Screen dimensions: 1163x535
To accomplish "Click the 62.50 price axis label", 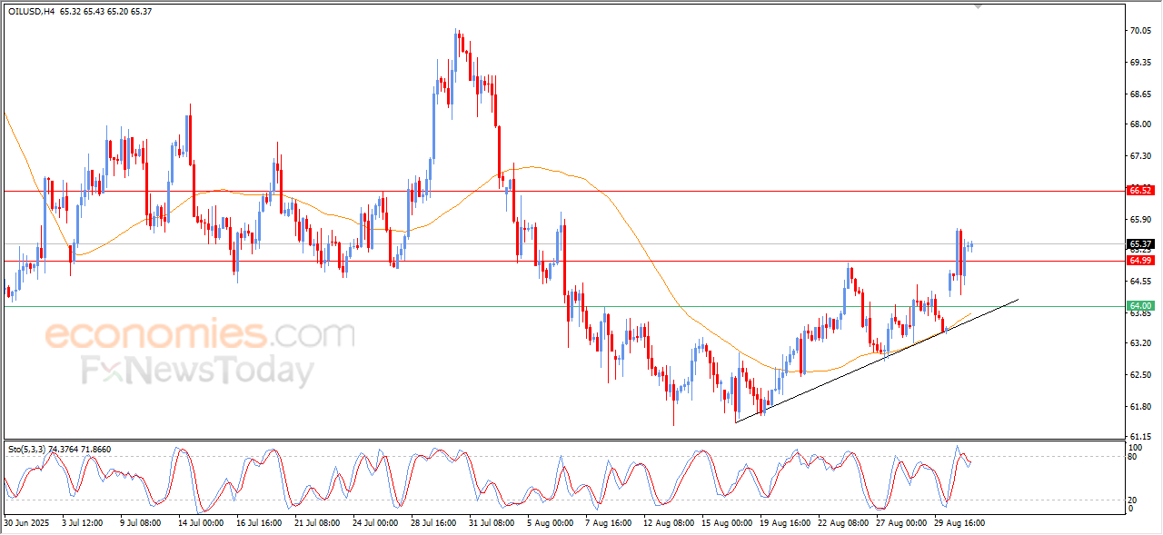I will (x=1142, y=375).
